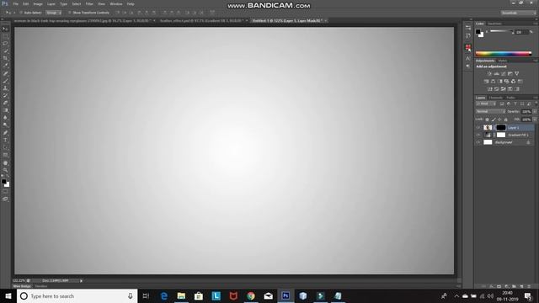Select the Blur tool

tap(5, 118)
